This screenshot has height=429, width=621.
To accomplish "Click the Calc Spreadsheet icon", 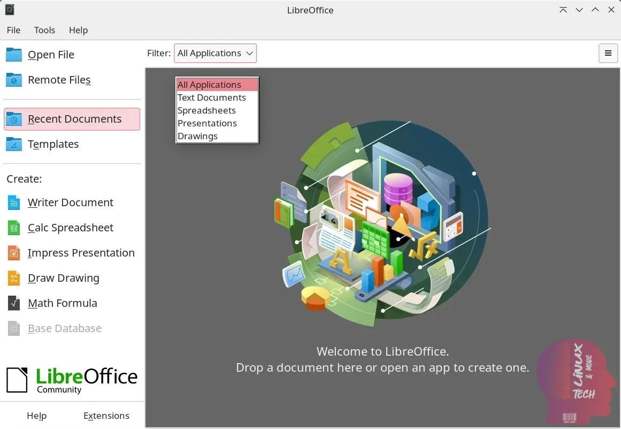I will click(13, 228).
